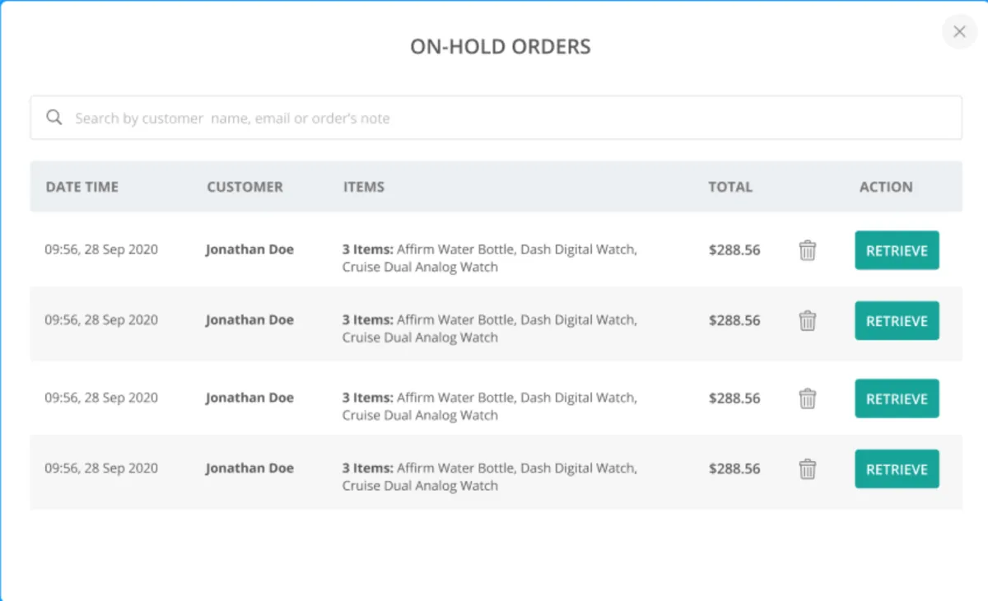Click the $288.56 total in last row
This screenshot has width=988, height=601.
click(x=734, y=468)
